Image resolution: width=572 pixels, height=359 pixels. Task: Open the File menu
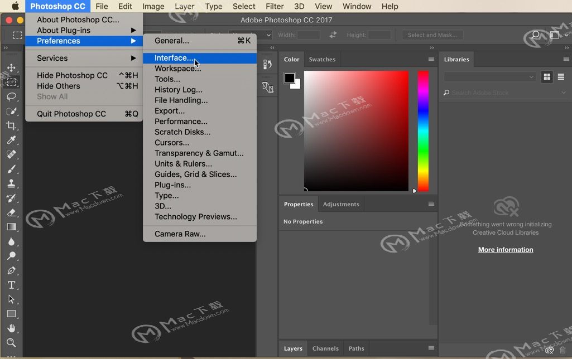pyautogui.click(x=102, y=6)
